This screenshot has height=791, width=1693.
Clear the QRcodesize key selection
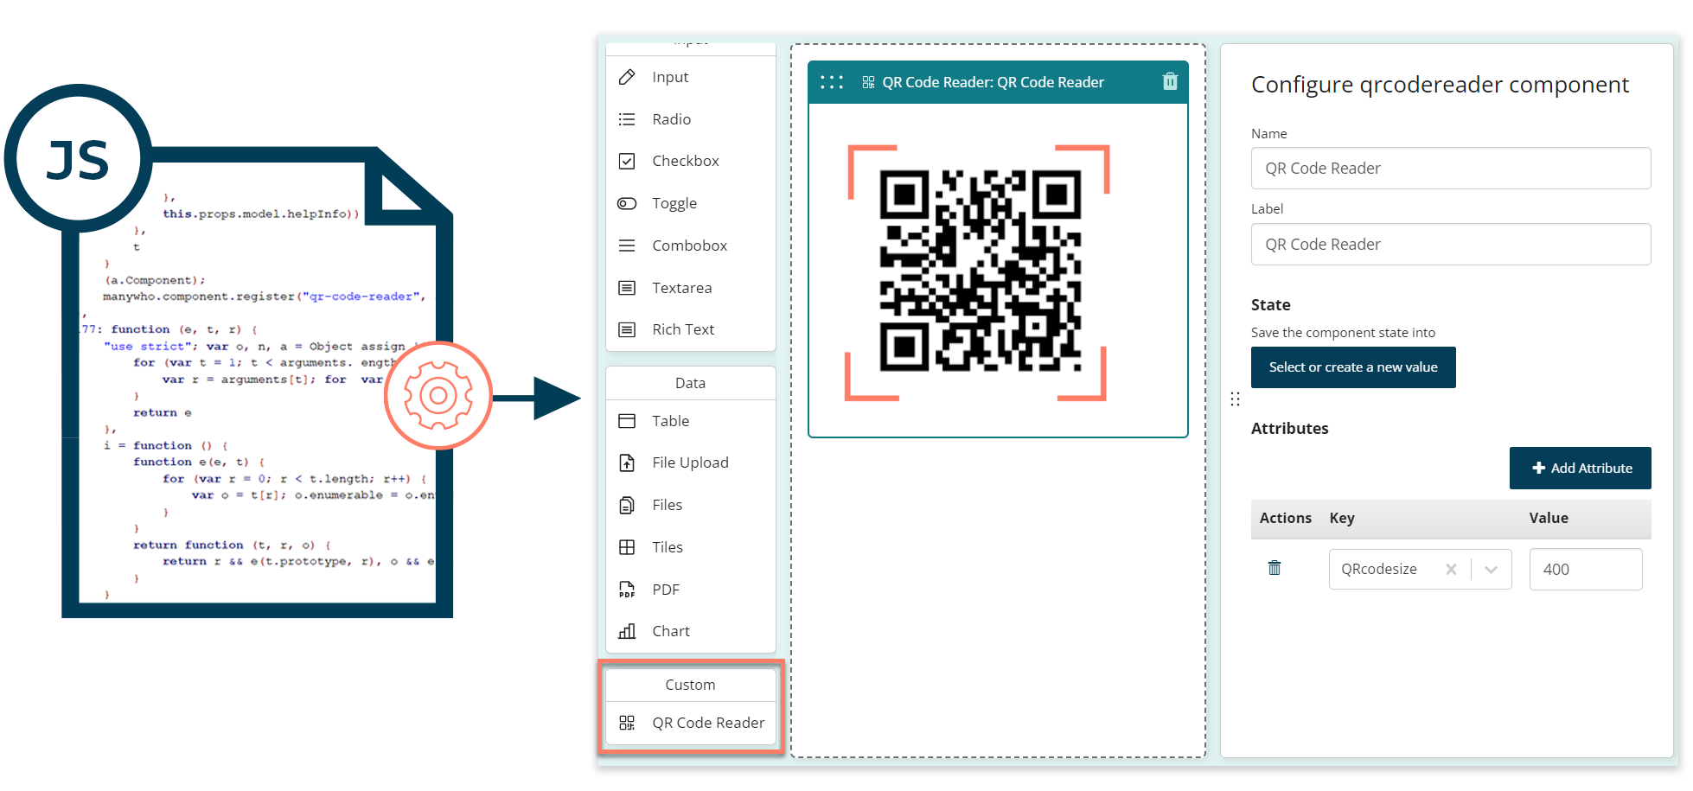click(x=1451, y=570)
